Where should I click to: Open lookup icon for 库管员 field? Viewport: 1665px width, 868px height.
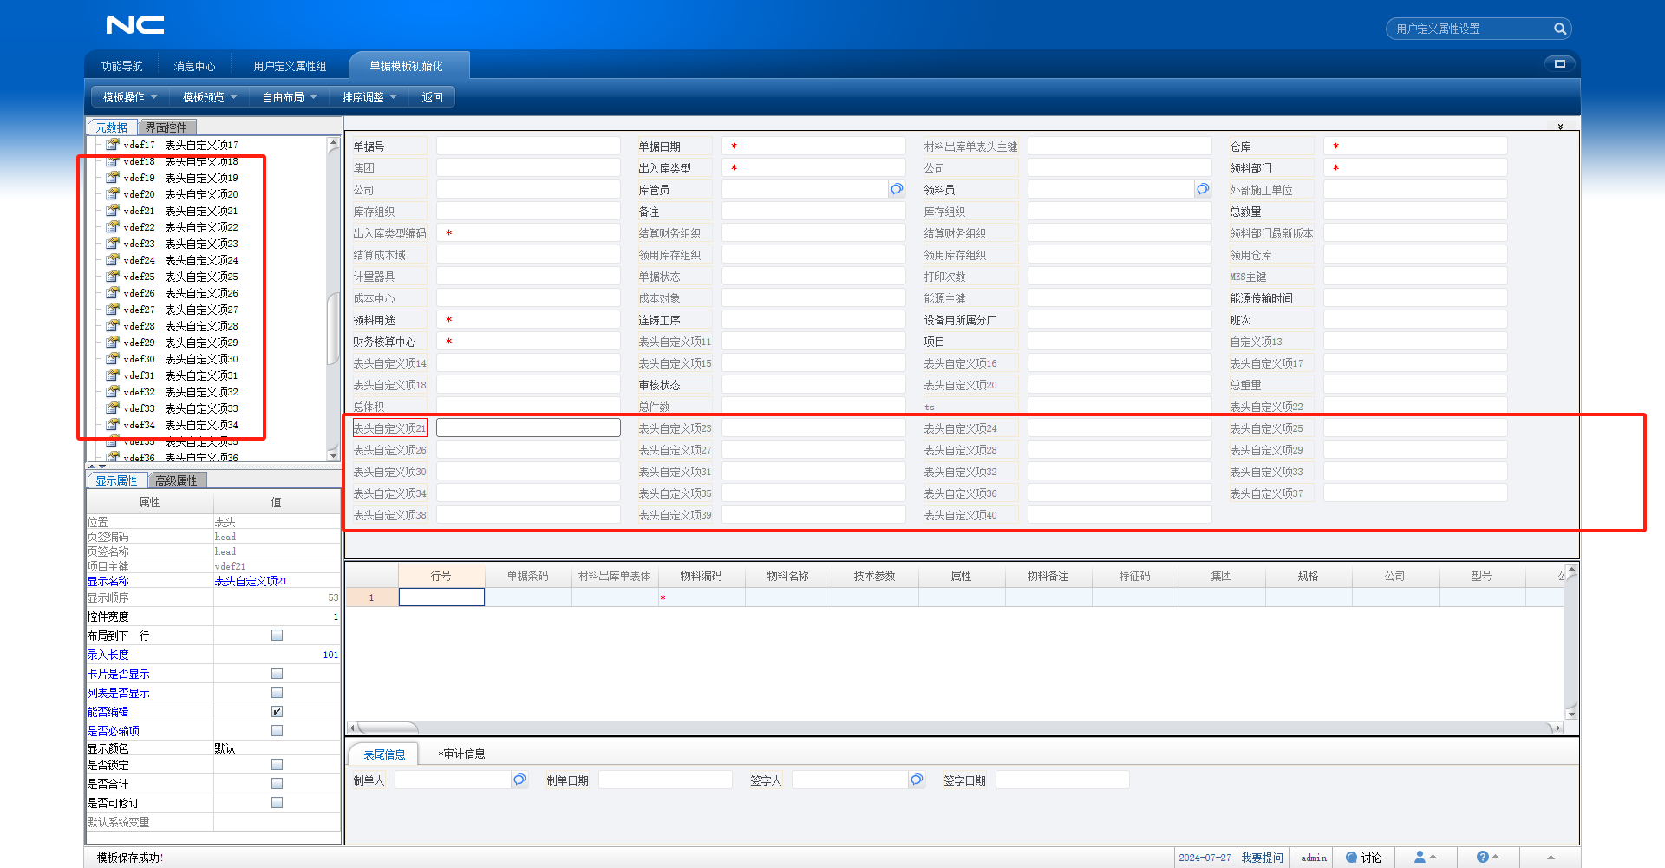pyautogui.click(x=897, y=189)
